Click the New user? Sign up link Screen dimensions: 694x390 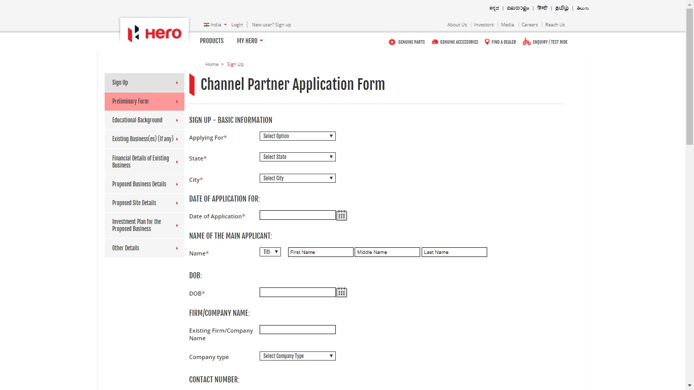(x=271, y=24)
